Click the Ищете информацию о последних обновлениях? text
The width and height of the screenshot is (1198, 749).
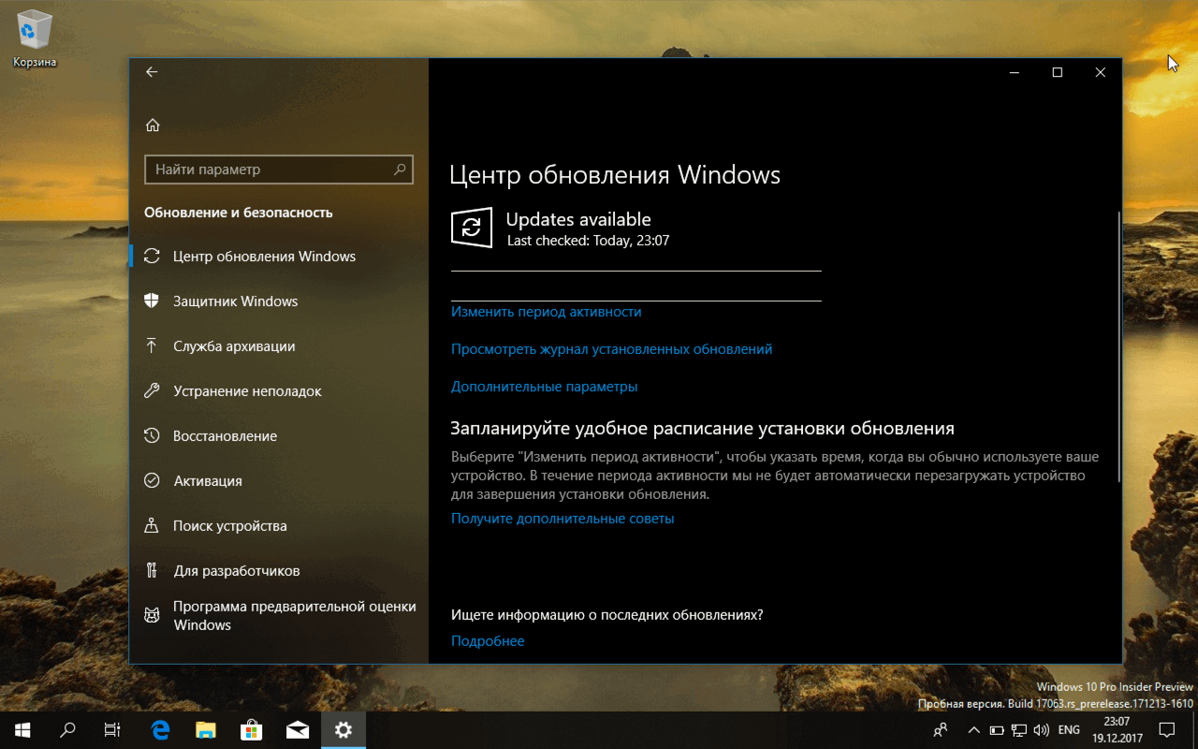[x=607, y=615]
